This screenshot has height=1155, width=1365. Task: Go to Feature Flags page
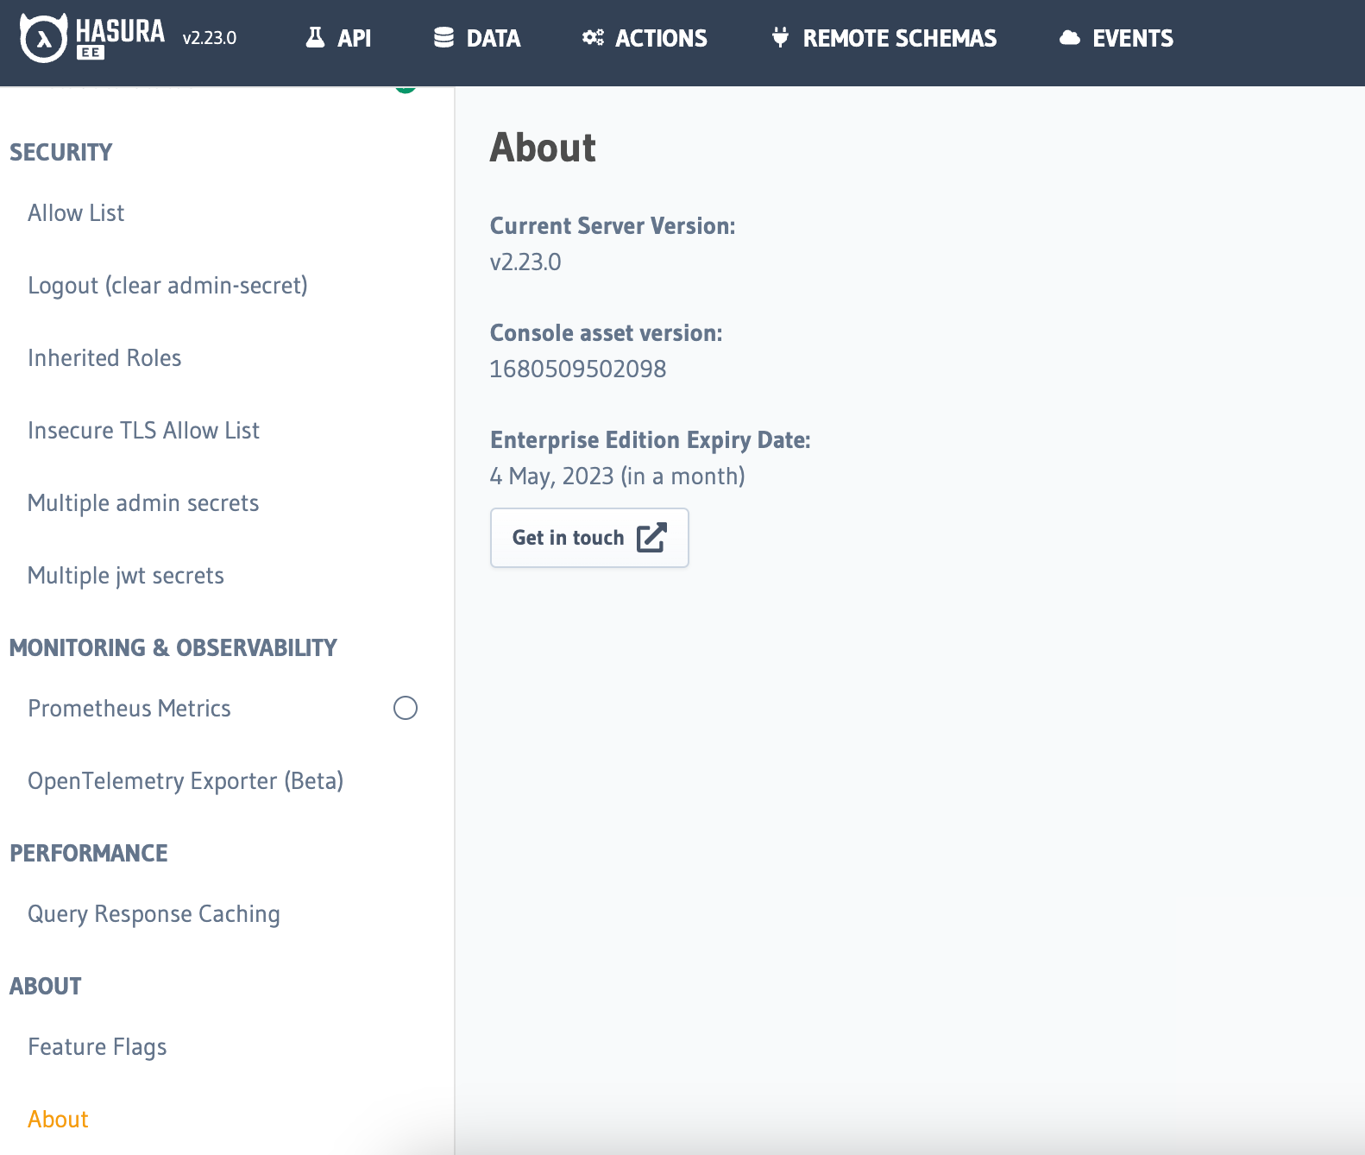click(97, 1047)
